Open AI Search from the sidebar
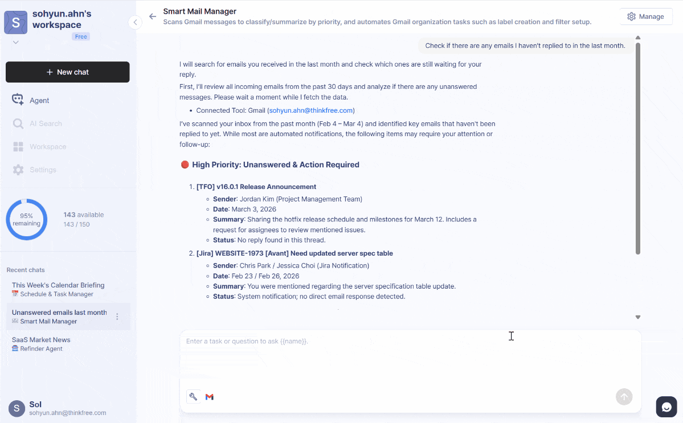Image resolution: width=683 pixels, height=423 pixels. 18,123
